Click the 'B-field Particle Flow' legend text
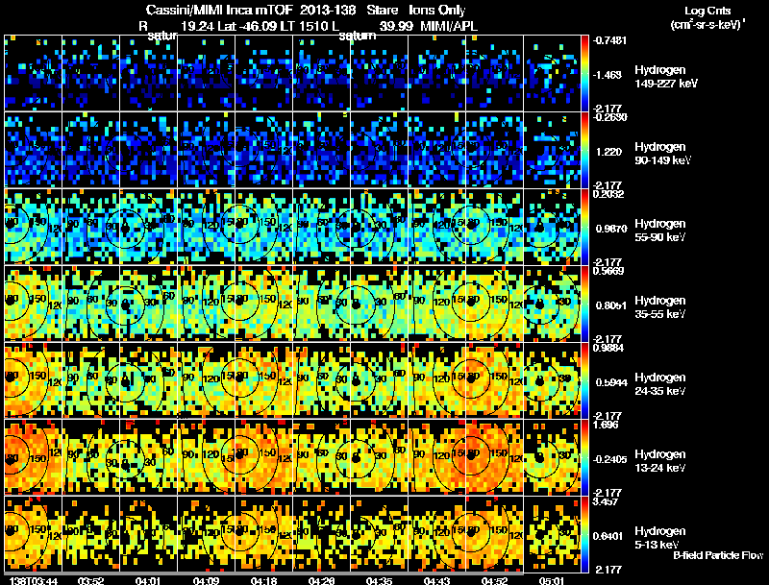 point(718,555)
